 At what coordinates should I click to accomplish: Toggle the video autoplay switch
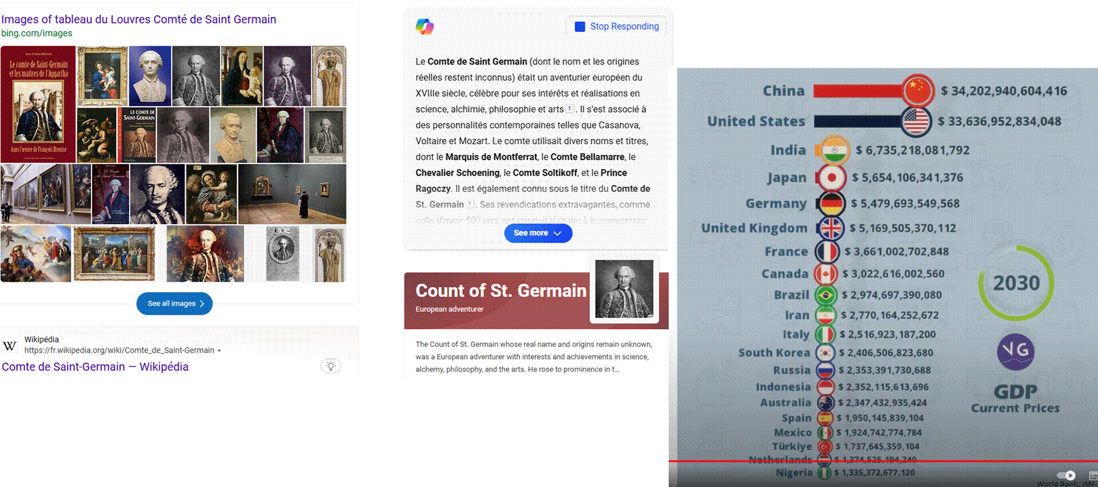tap(1066, 475)
